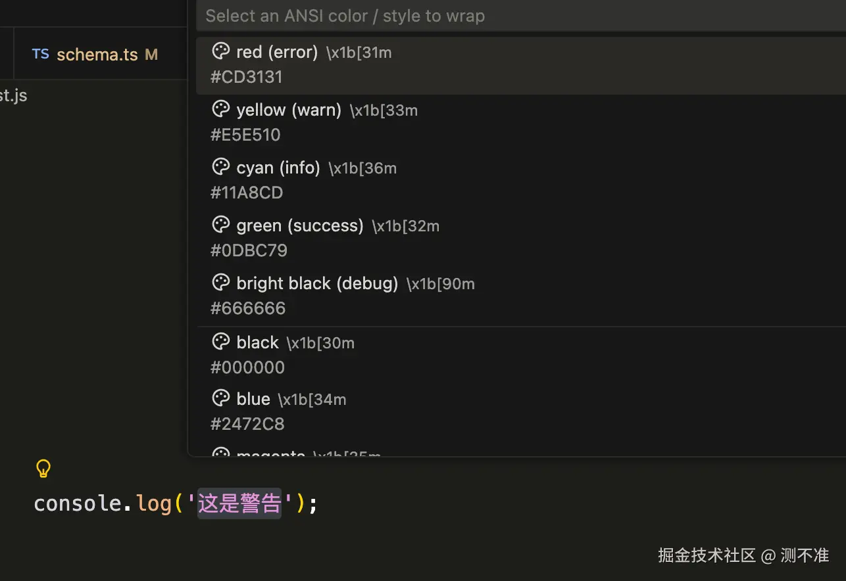
Task: Pick the cyan (info) \x1b[36m entry
Action: pos(521,181)
